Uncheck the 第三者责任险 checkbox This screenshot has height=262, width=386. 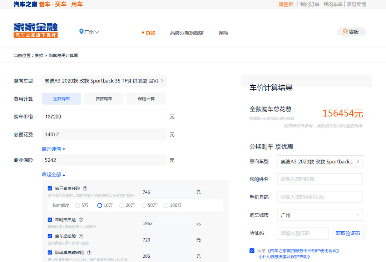coord(50,188)
